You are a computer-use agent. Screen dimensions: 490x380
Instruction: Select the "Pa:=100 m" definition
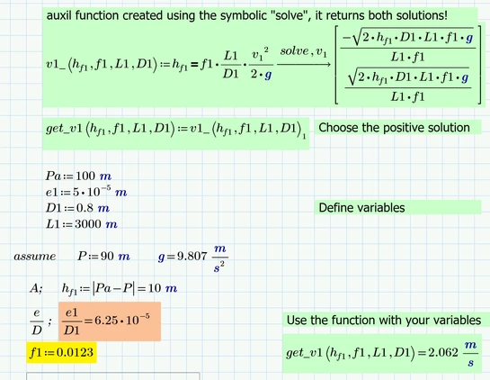[78, 176]
